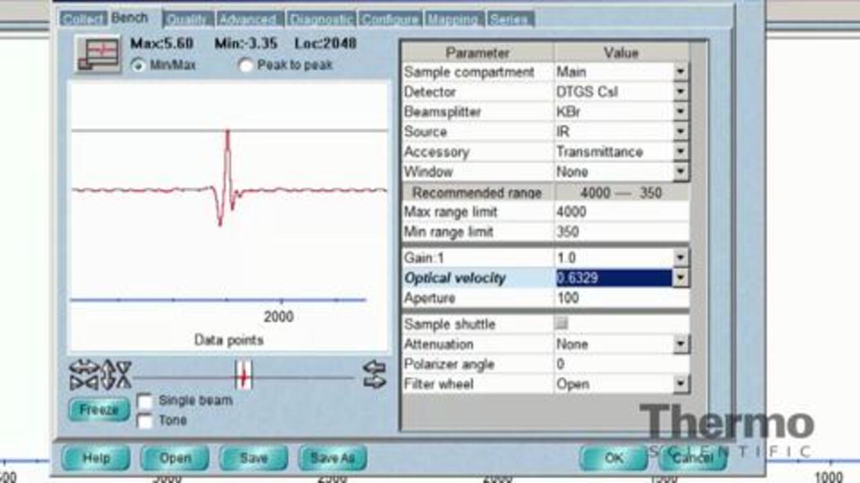
Task: Expand the Filter wheel dropdown
Action: 681,384
